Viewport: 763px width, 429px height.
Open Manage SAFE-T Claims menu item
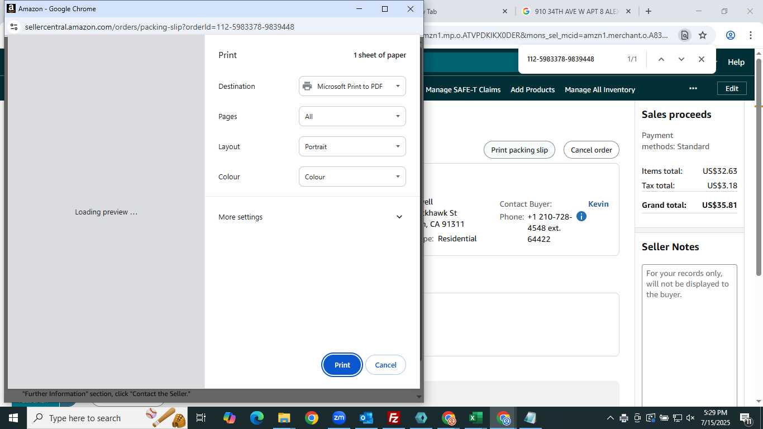(x=463, y=89)
